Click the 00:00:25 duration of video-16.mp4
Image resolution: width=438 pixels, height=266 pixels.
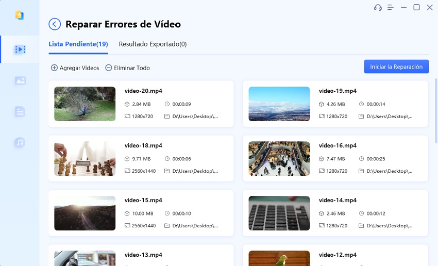pos(376,159)
